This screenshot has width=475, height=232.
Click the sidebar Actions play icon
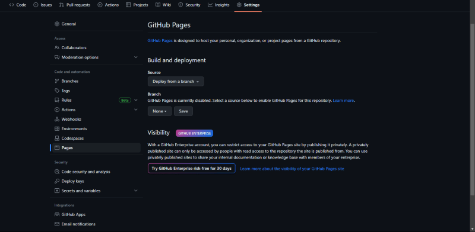[57, 109]
